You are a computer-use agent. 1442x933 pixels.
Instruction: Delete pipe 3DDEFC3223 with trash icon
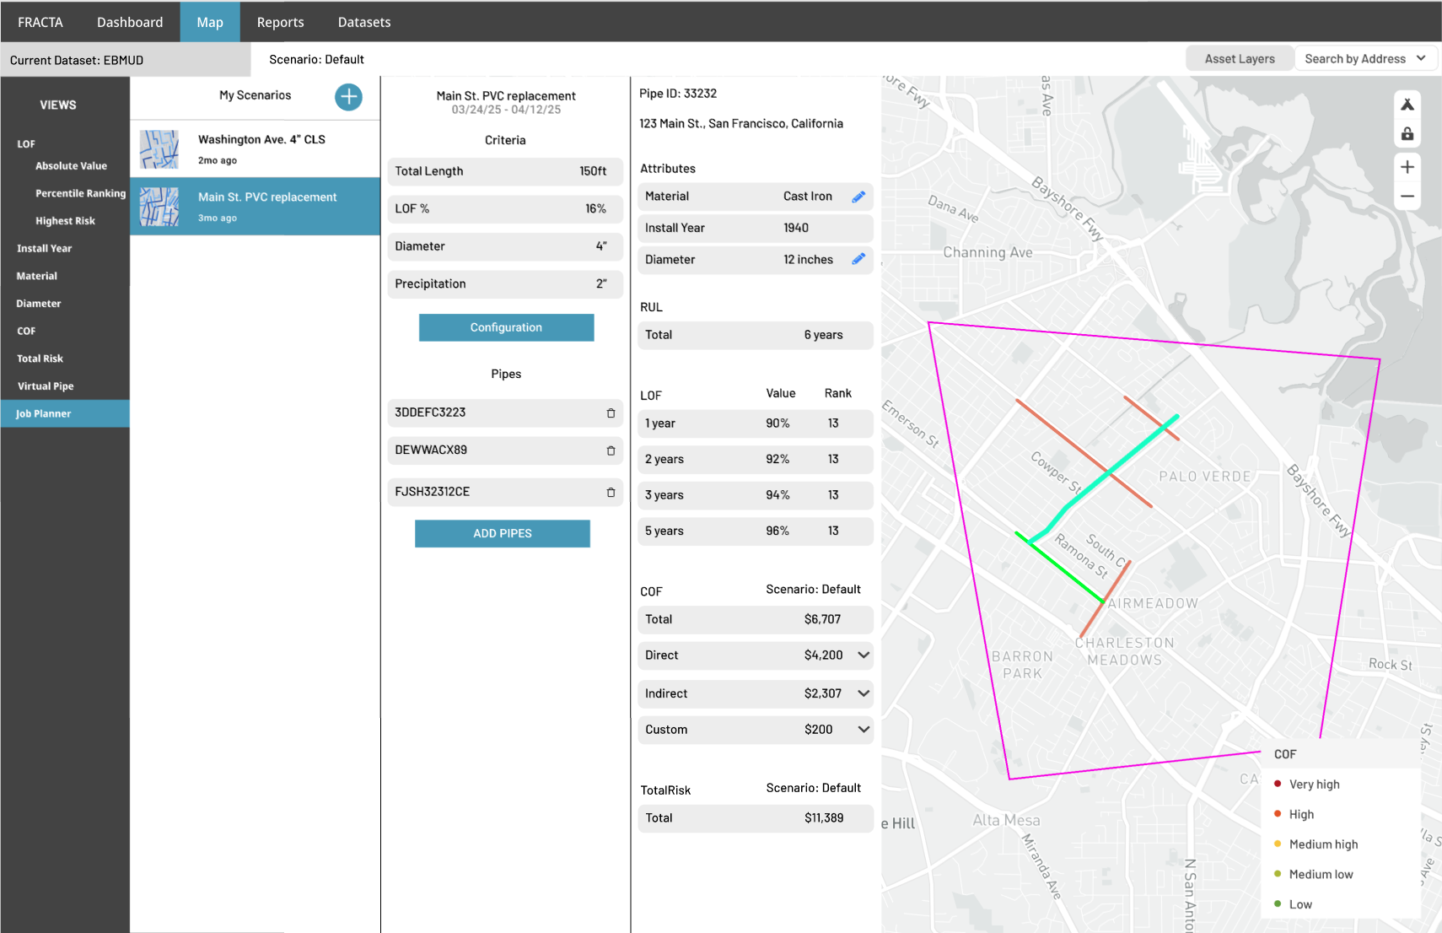(x=611, y=413)
